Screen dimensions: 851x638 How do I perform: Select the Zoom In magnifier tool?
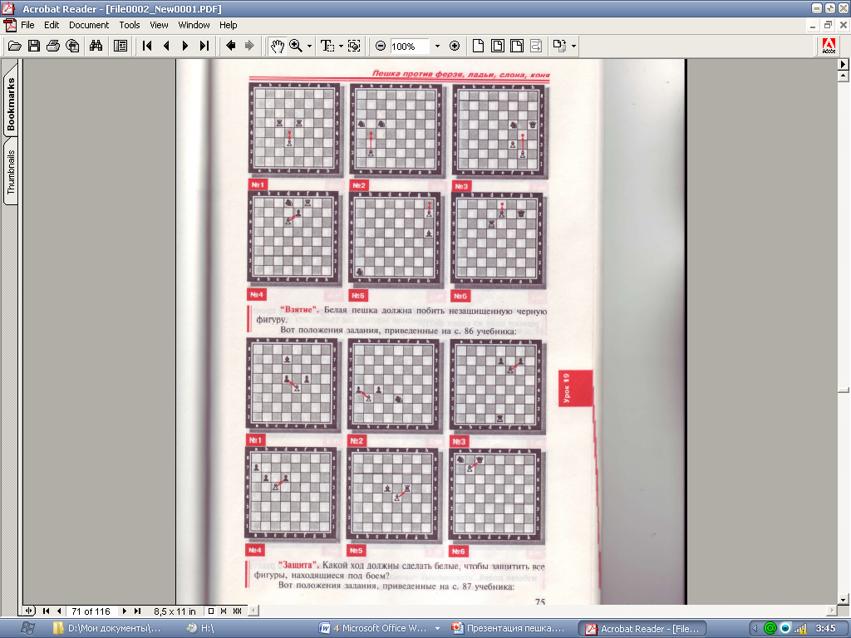point(296,47)
